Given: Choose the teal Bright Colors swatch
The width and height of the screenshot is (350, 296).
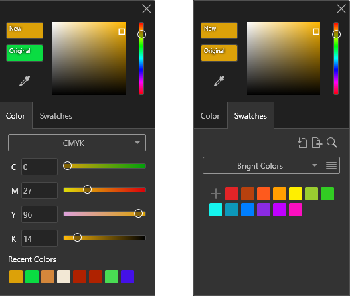Looking at the screenshot, I should pyautogui.click(x=232, y=210).
